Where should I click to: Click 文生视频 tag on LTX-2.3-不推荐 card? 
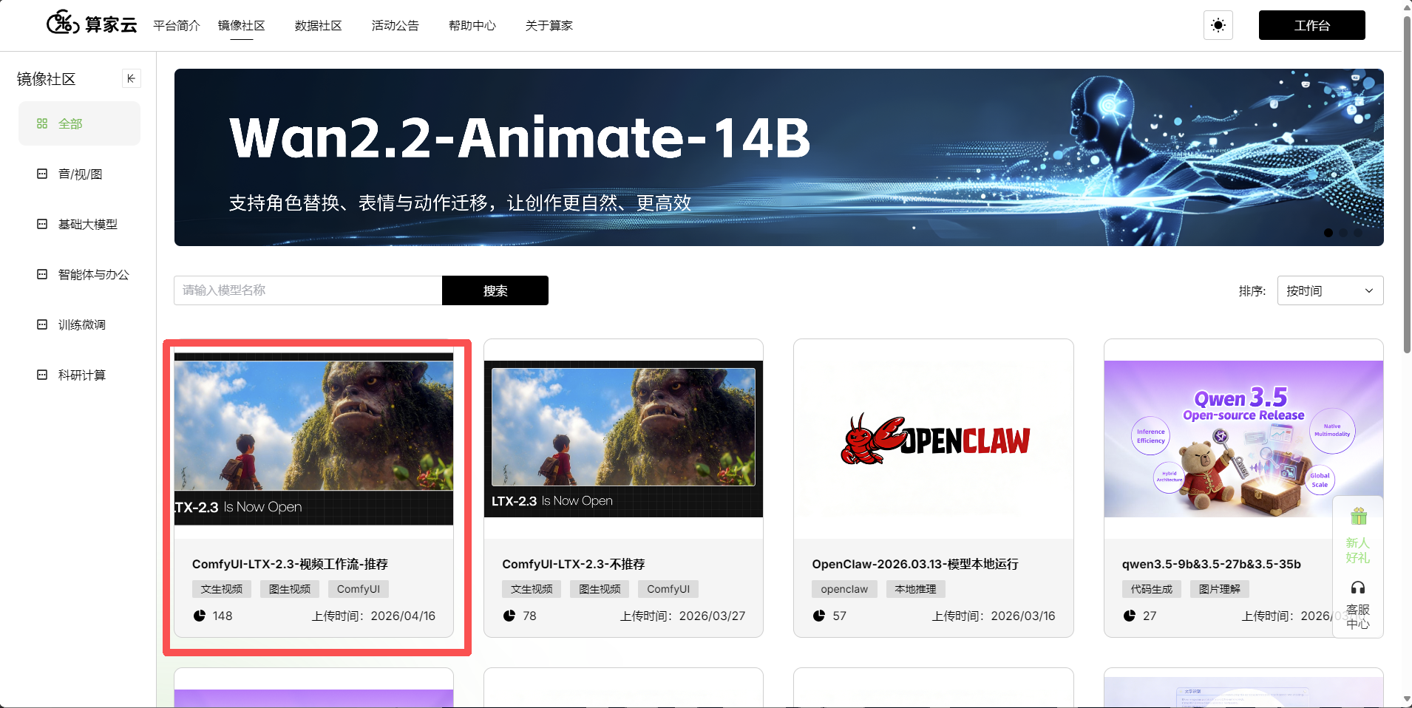(532, 589)
